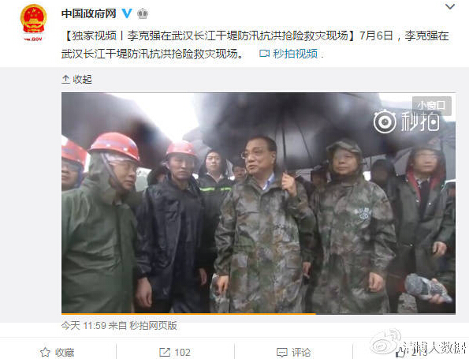Click the repost share icon

point(165,352)
